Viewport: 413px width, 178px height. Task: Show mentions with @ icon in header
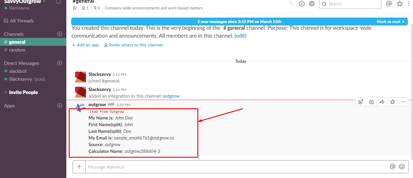coord(389,4)
